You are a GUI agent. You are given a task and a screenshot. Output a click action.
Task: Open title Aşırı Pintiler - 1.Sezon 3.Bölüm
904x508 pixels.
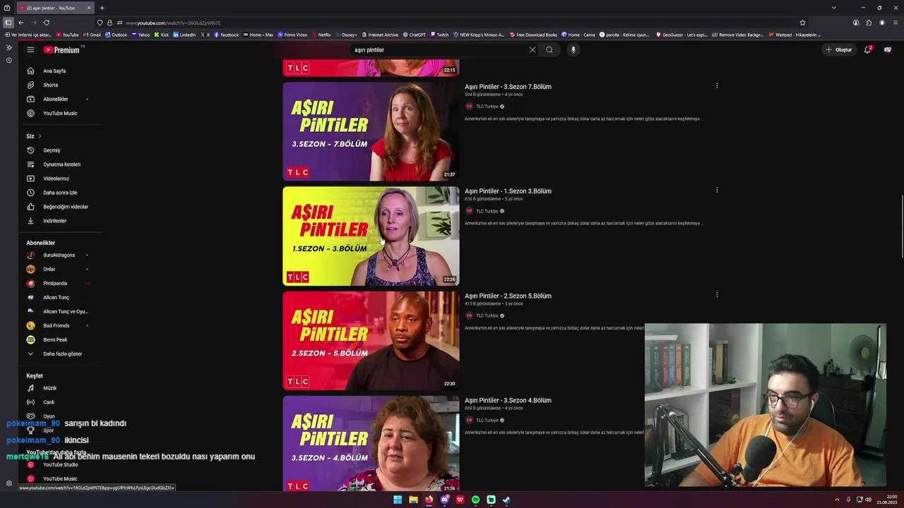coord(508,191)
